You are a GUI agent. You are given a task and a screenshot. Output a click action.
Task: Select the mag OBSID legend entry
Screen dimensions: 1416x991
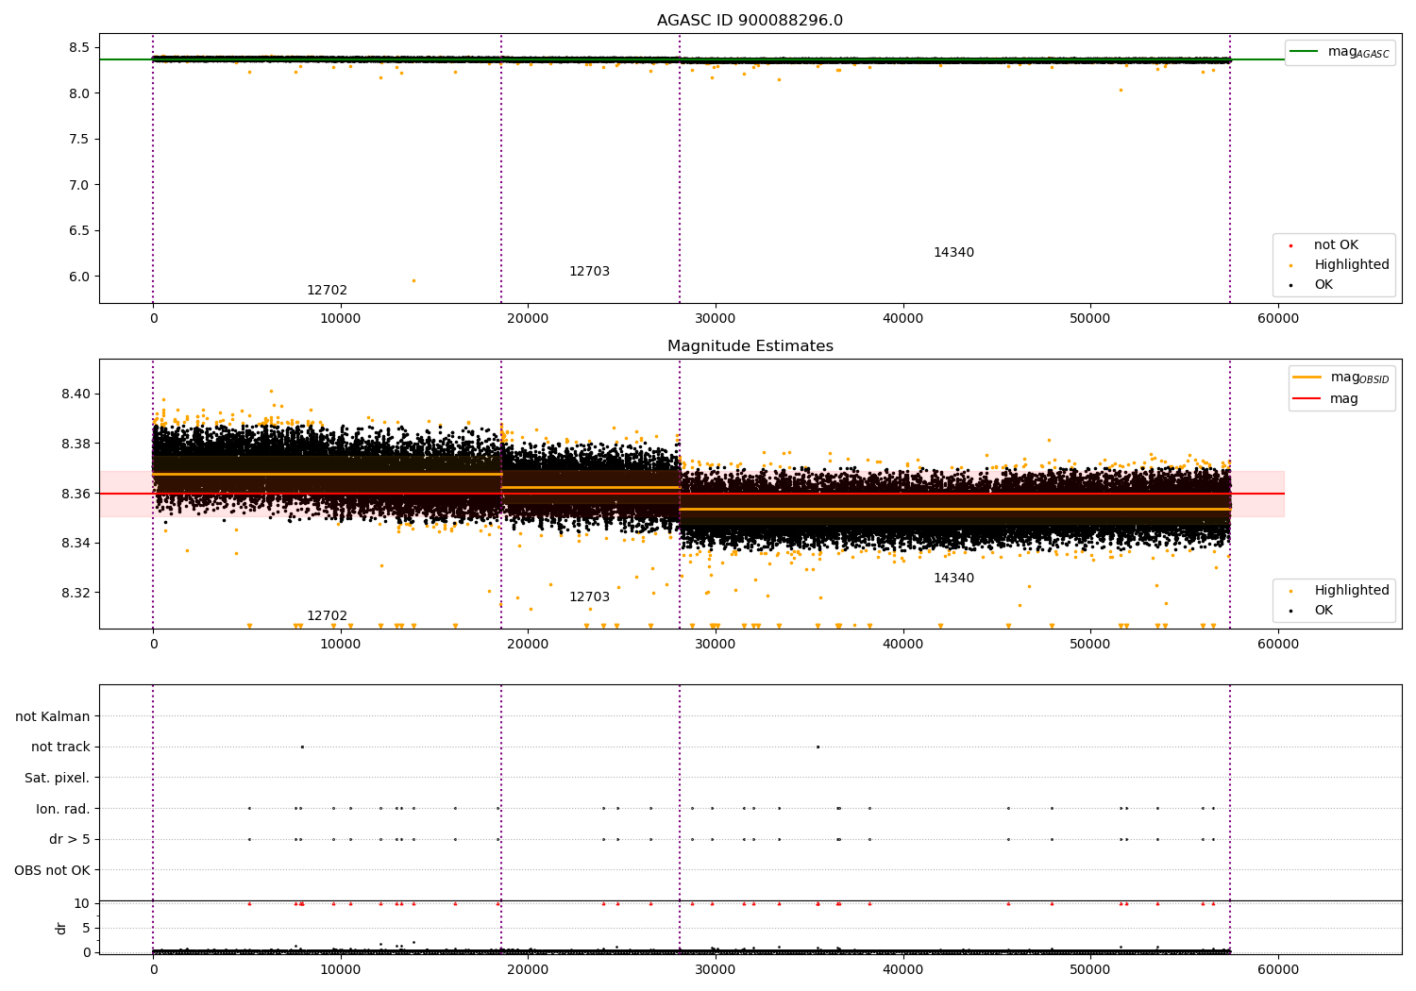click(1340, 378)
